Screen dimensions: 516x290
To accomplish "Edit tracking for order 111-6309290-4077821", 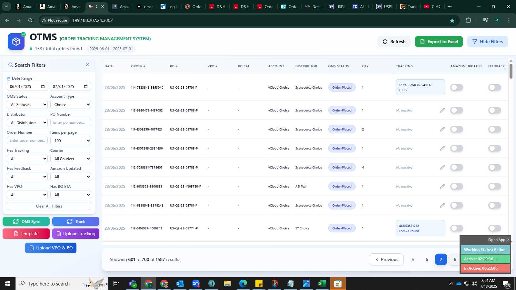I will point(442,129).
